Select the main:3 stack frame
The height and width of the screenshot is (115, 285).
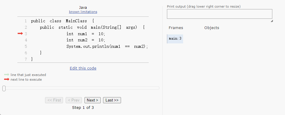pyautogui.click(x=175, y=38)
